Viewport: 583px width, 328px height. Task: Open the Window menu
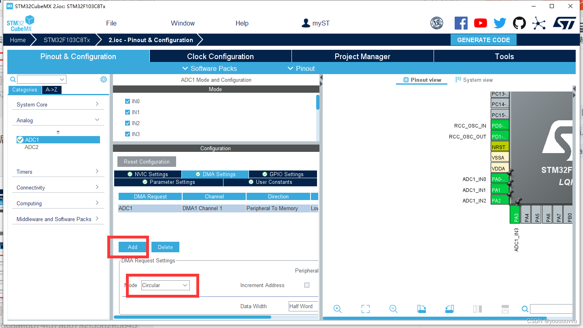click(183, 23)
